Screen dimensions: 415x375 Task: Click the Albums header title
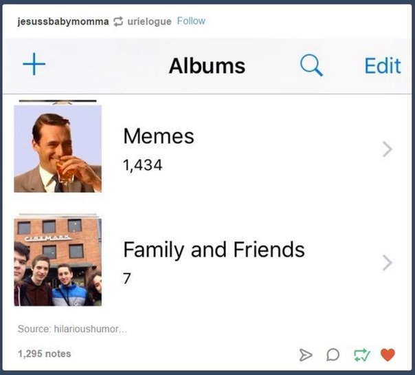pyautogui.click(x=207, y=66)
